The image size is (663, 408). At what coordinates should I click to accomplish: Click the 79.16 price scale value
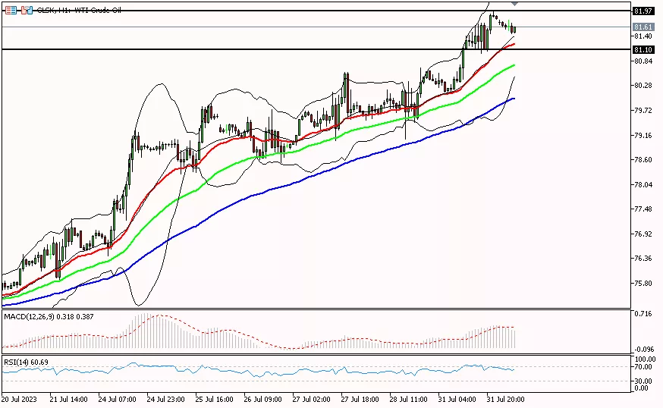(x=643, y=135)
